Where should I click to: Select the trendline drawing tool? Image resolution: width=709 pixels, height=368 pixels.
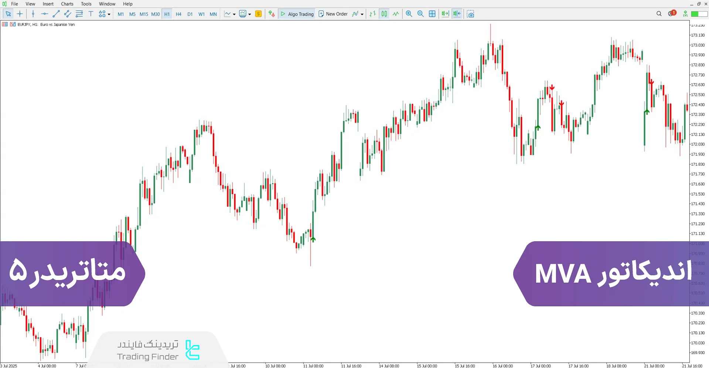tap(56, 14)
